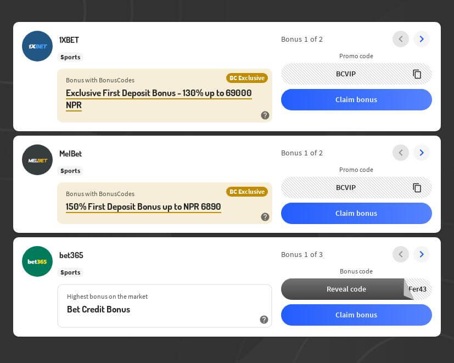Open help icon on 1XBET bonus

tap(265, 115)
